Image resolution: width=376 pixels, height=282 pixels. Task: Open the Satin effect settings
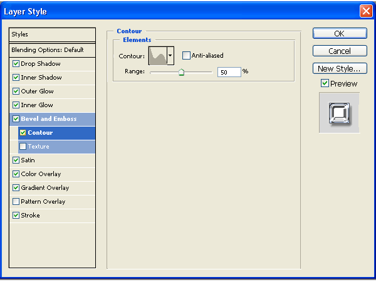28,160
